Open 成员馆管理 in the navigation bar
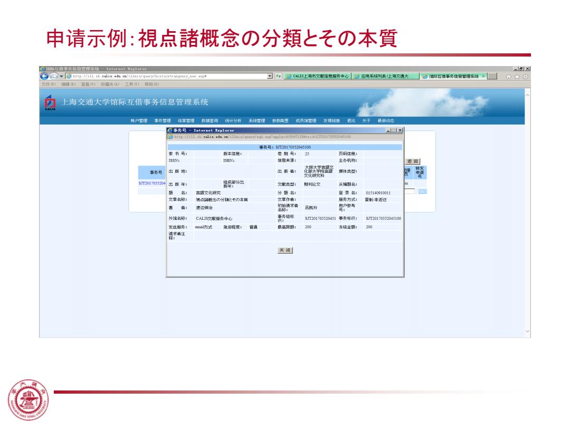 pos(306,120)
